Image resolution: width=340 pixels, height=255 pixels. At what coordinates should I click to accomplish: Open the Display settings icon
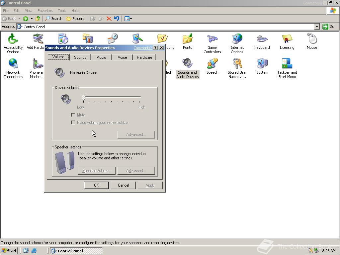tap(137, 39)
